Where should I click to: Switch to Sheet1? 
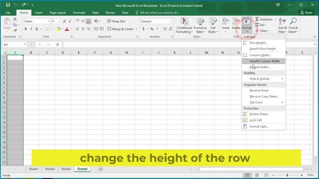click(33, 169)
